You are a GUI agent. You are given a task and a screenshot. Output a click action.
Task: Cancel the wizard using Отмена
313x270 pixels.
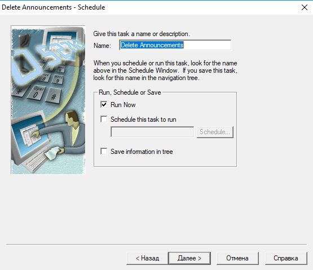(x=237, y=258)
